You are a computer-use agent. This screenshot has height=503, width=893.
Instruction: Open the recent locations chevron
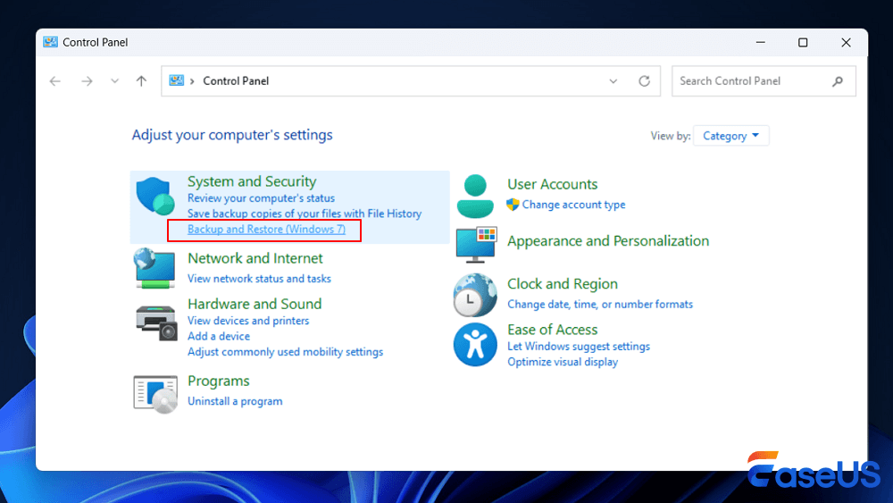(114, 81)
